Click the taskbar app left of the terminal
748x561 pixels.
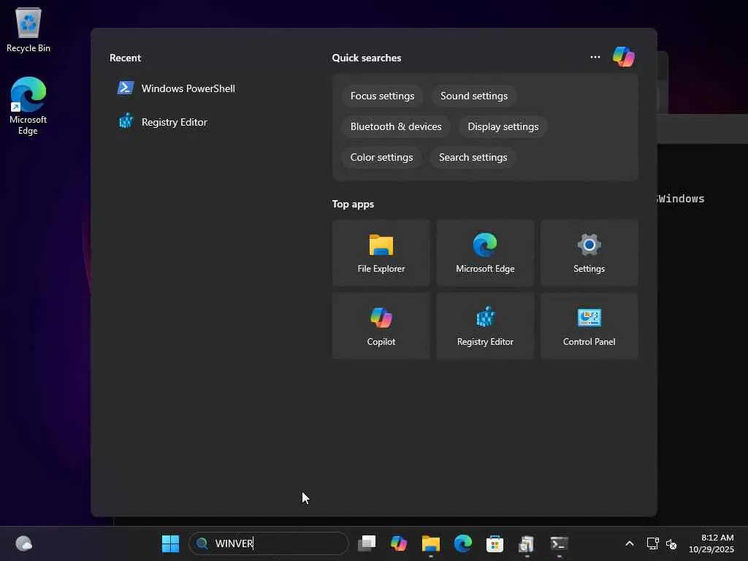(x=527, y=543)
